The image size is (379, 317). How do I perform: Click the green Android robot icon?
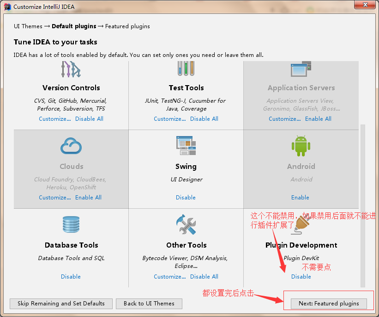coord(301,146)
